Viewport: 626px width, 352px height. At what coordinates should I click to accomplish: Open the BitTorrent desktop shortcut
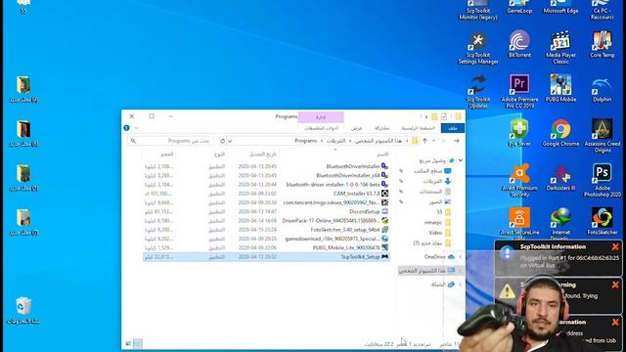[x=519, y=44]
